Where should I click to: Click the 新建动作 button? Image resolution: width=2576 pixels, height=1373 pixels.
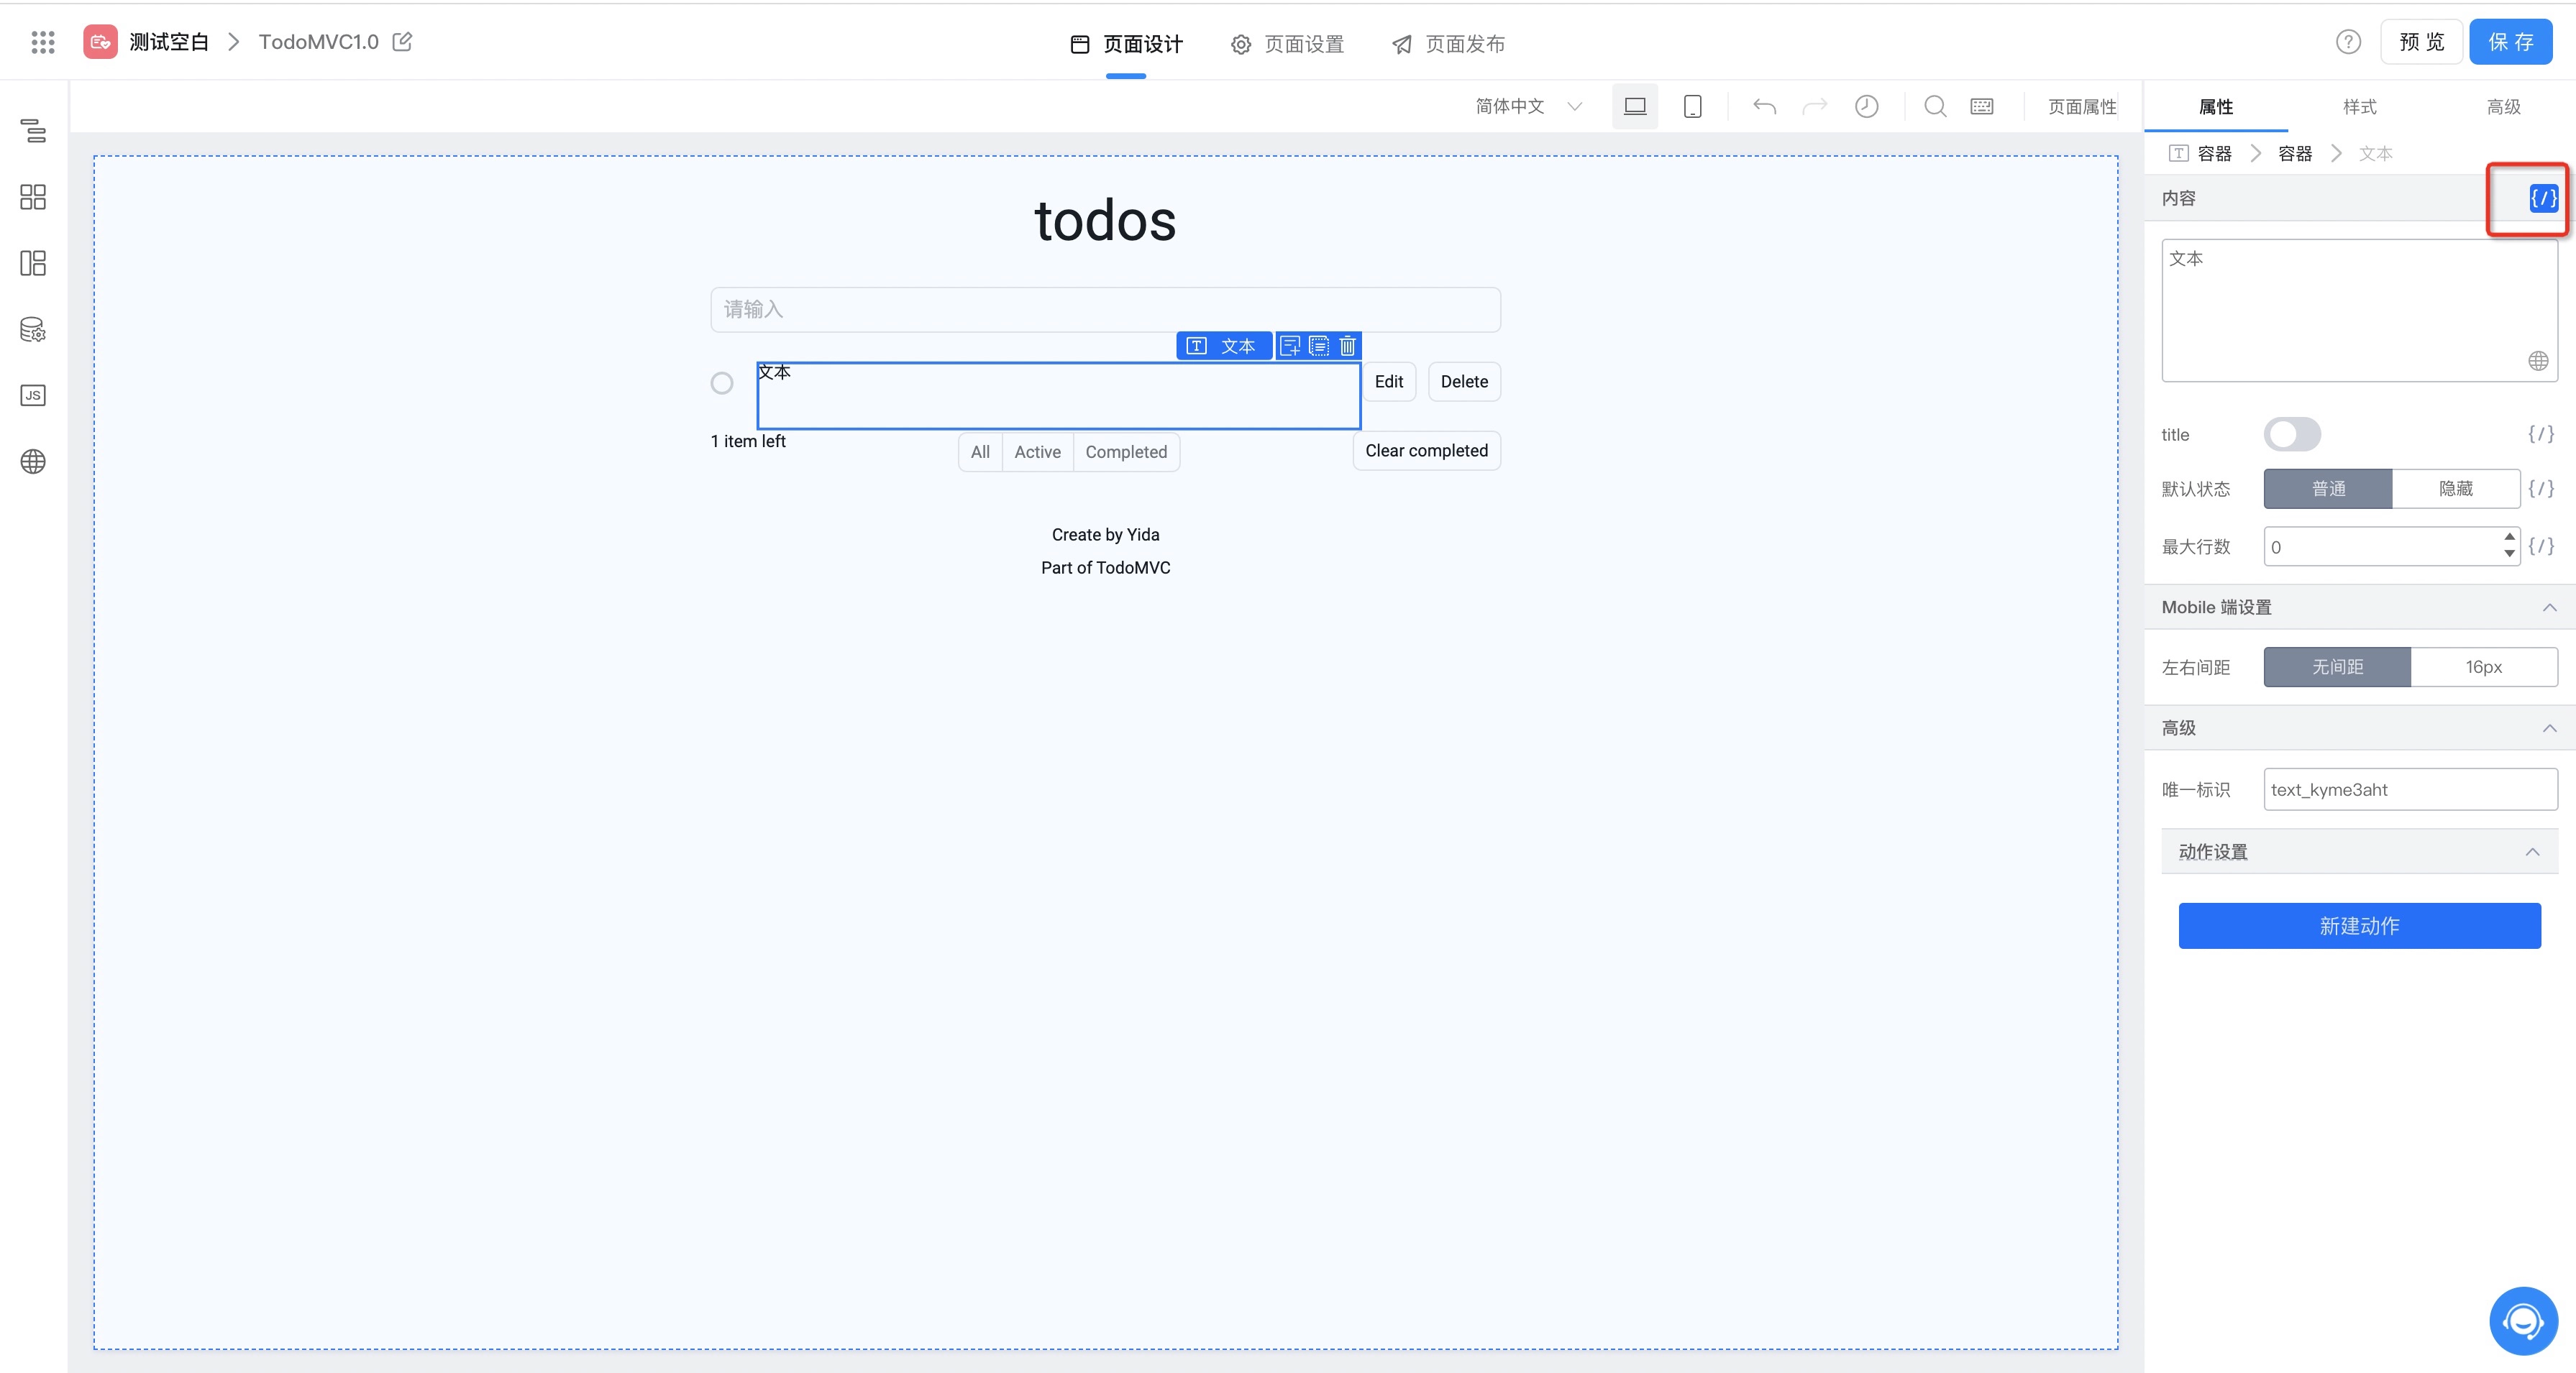[2359, 927]
